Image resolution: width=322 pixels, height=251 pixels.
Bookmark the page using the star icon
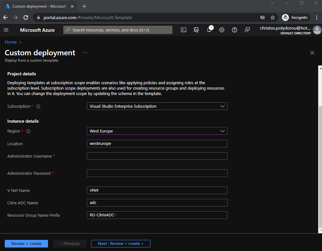click(x=273, y=18)
